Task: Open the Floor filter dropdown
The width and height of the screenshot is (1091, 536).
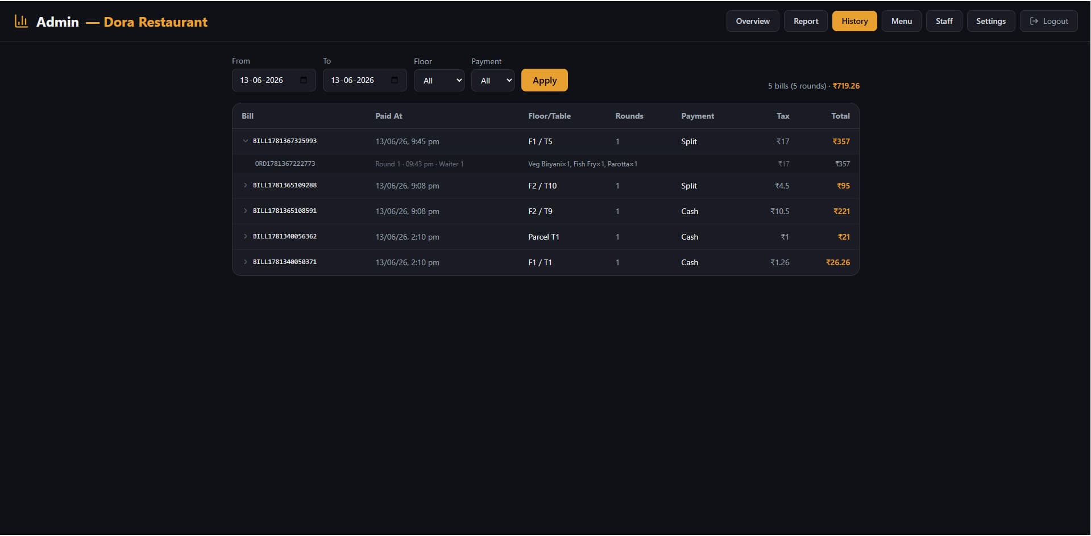Action: (x=439, y=81)
